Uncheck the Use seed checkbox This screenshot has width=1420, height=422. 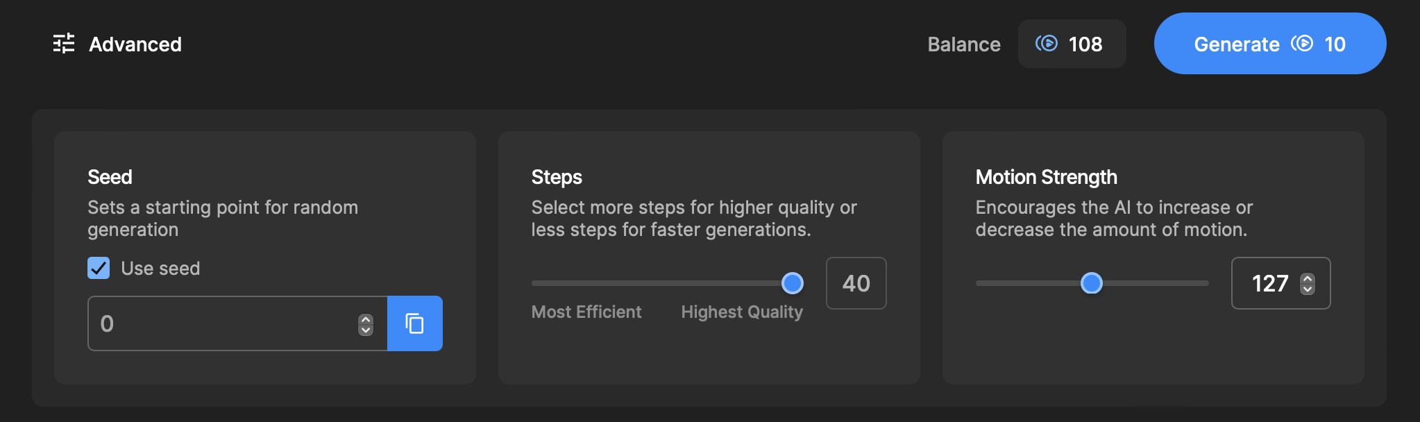pyautogui.click(x=99, y=268)
